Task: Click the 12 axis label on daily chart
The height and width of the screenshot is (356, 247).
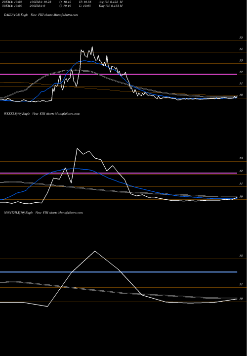Action: point(241,72)
